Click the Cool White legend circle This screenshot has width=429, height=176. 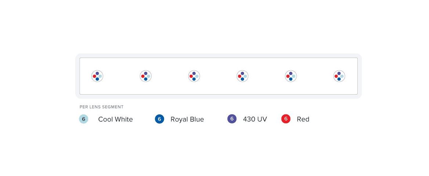[x=84, y=119]
